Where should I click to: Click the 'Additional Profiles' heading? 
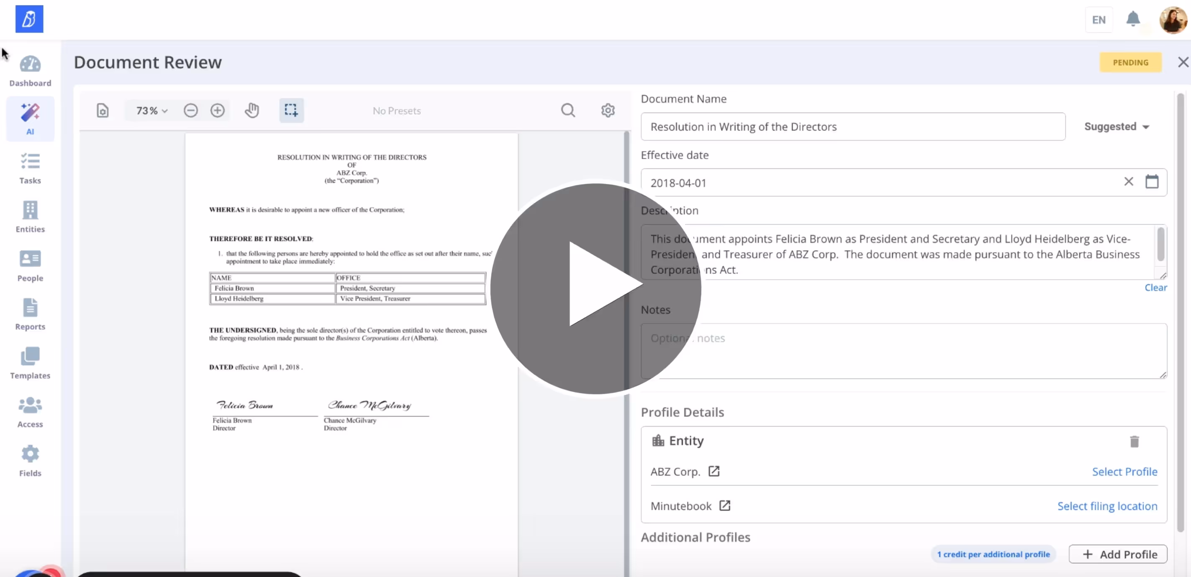[x=696, y=537]
